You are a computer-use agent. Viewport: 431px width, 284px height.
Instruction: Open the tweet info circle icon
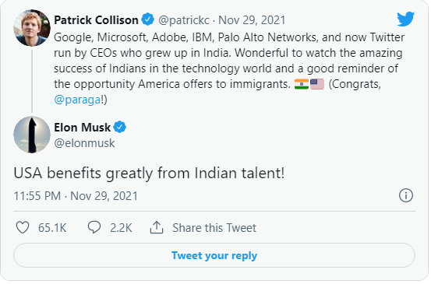pos(408,197)
